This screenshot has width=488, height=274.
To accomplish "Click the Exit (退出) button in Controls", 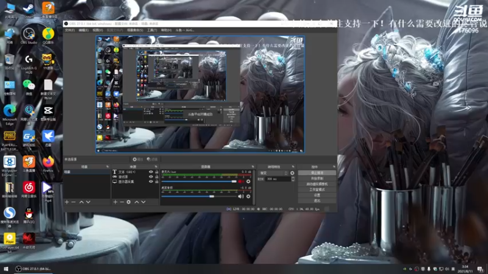I will pyautogui.click(x=317, y=201).
